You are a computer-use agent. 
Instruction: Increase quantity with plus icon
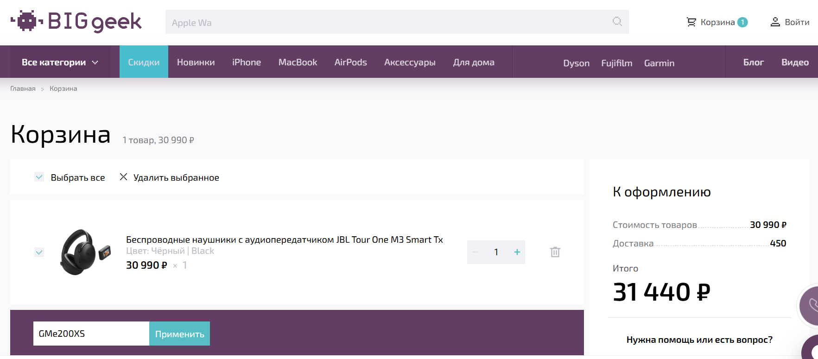coord(517,252)
